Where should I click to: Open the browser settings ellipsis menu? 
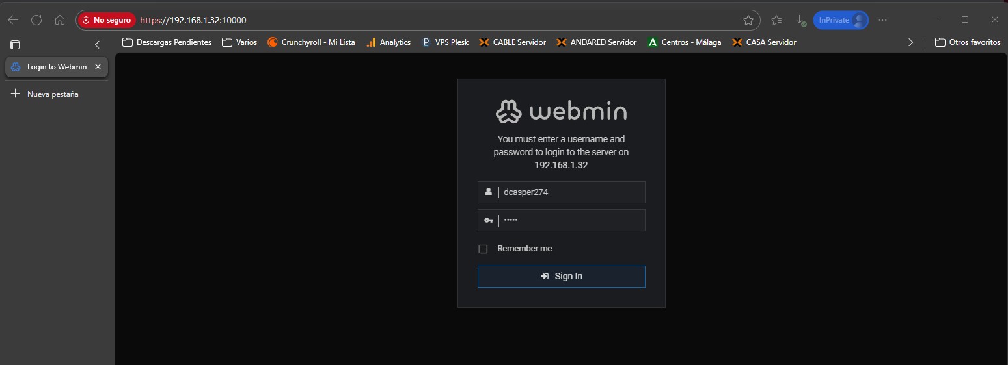[882, 20]
